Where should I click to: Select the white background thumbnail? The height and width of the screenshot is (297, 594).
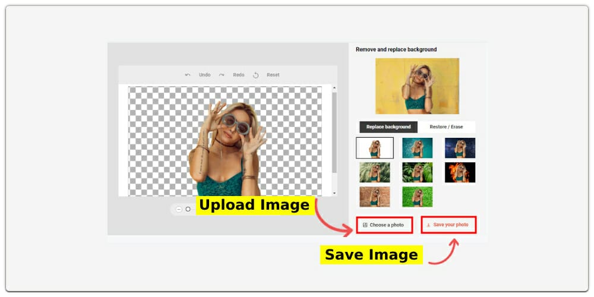click(375, 148)
